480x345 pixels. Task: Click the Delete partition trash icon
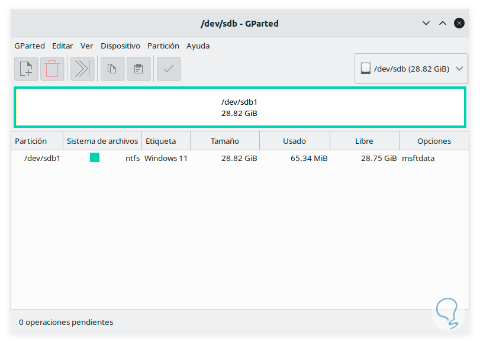tap(52, 69)
